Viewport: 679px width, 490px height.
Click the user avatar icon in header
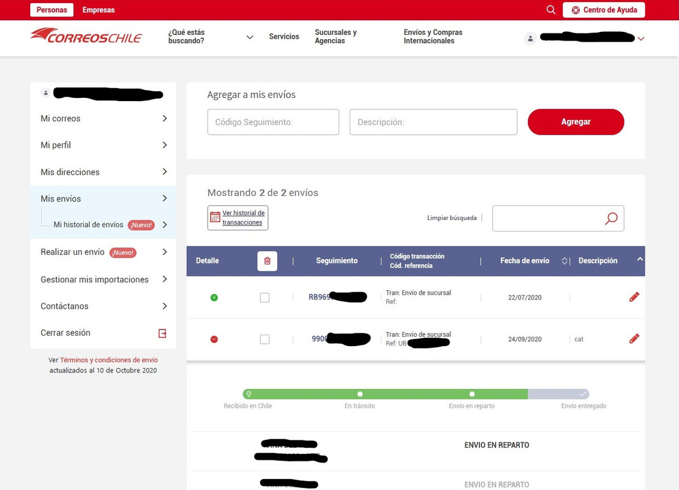pos(530,39)
